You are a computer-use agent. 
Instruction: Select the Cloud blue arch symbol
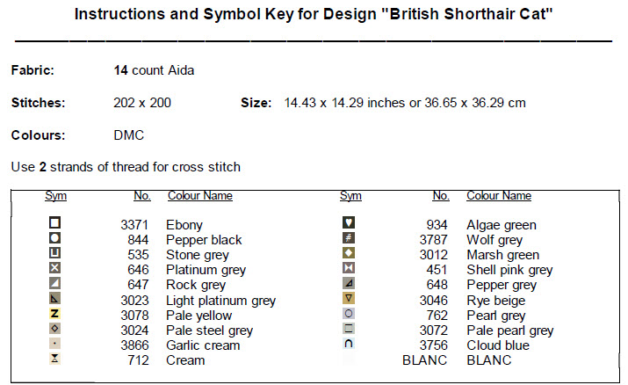pyautogui.click(x=349, y=345)
